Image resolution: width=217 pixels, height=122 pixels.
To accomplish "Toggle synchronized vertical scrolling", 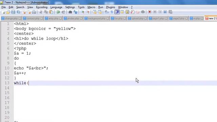I will (x=95, y=12).
